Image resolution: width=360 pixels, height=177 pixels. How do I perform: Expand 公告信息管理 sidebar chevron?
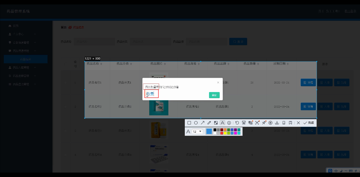[35, 42]
